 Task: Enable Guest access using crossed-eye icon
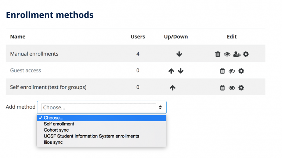232,71
